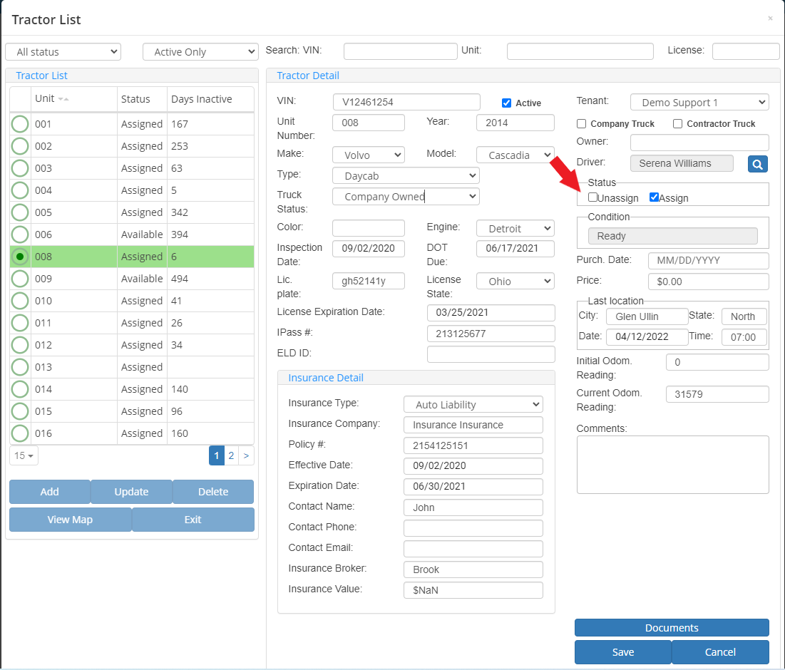
Task: Click the License search field
Action: (746, 51)
